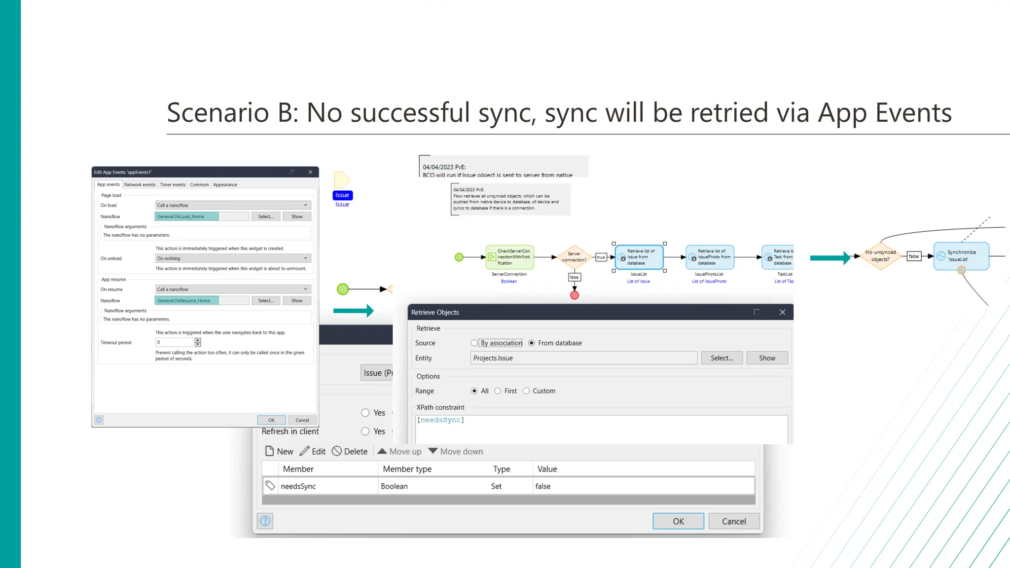Switch to Timer events tab
1010x568 pixels.
tap(173, 185)
